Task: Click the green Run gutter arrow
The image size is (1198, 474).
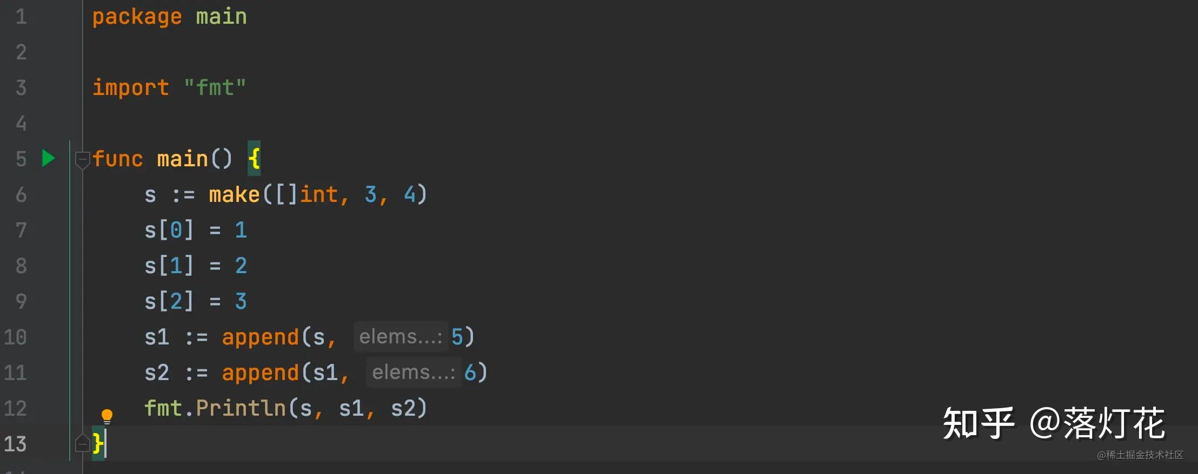Action: click(x=48, y=158)
